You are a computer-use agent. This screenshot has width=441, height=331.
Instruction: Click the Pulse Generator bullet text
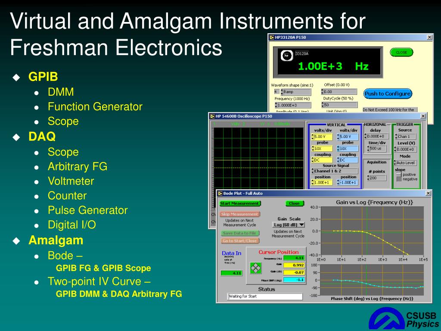point(88,210)
